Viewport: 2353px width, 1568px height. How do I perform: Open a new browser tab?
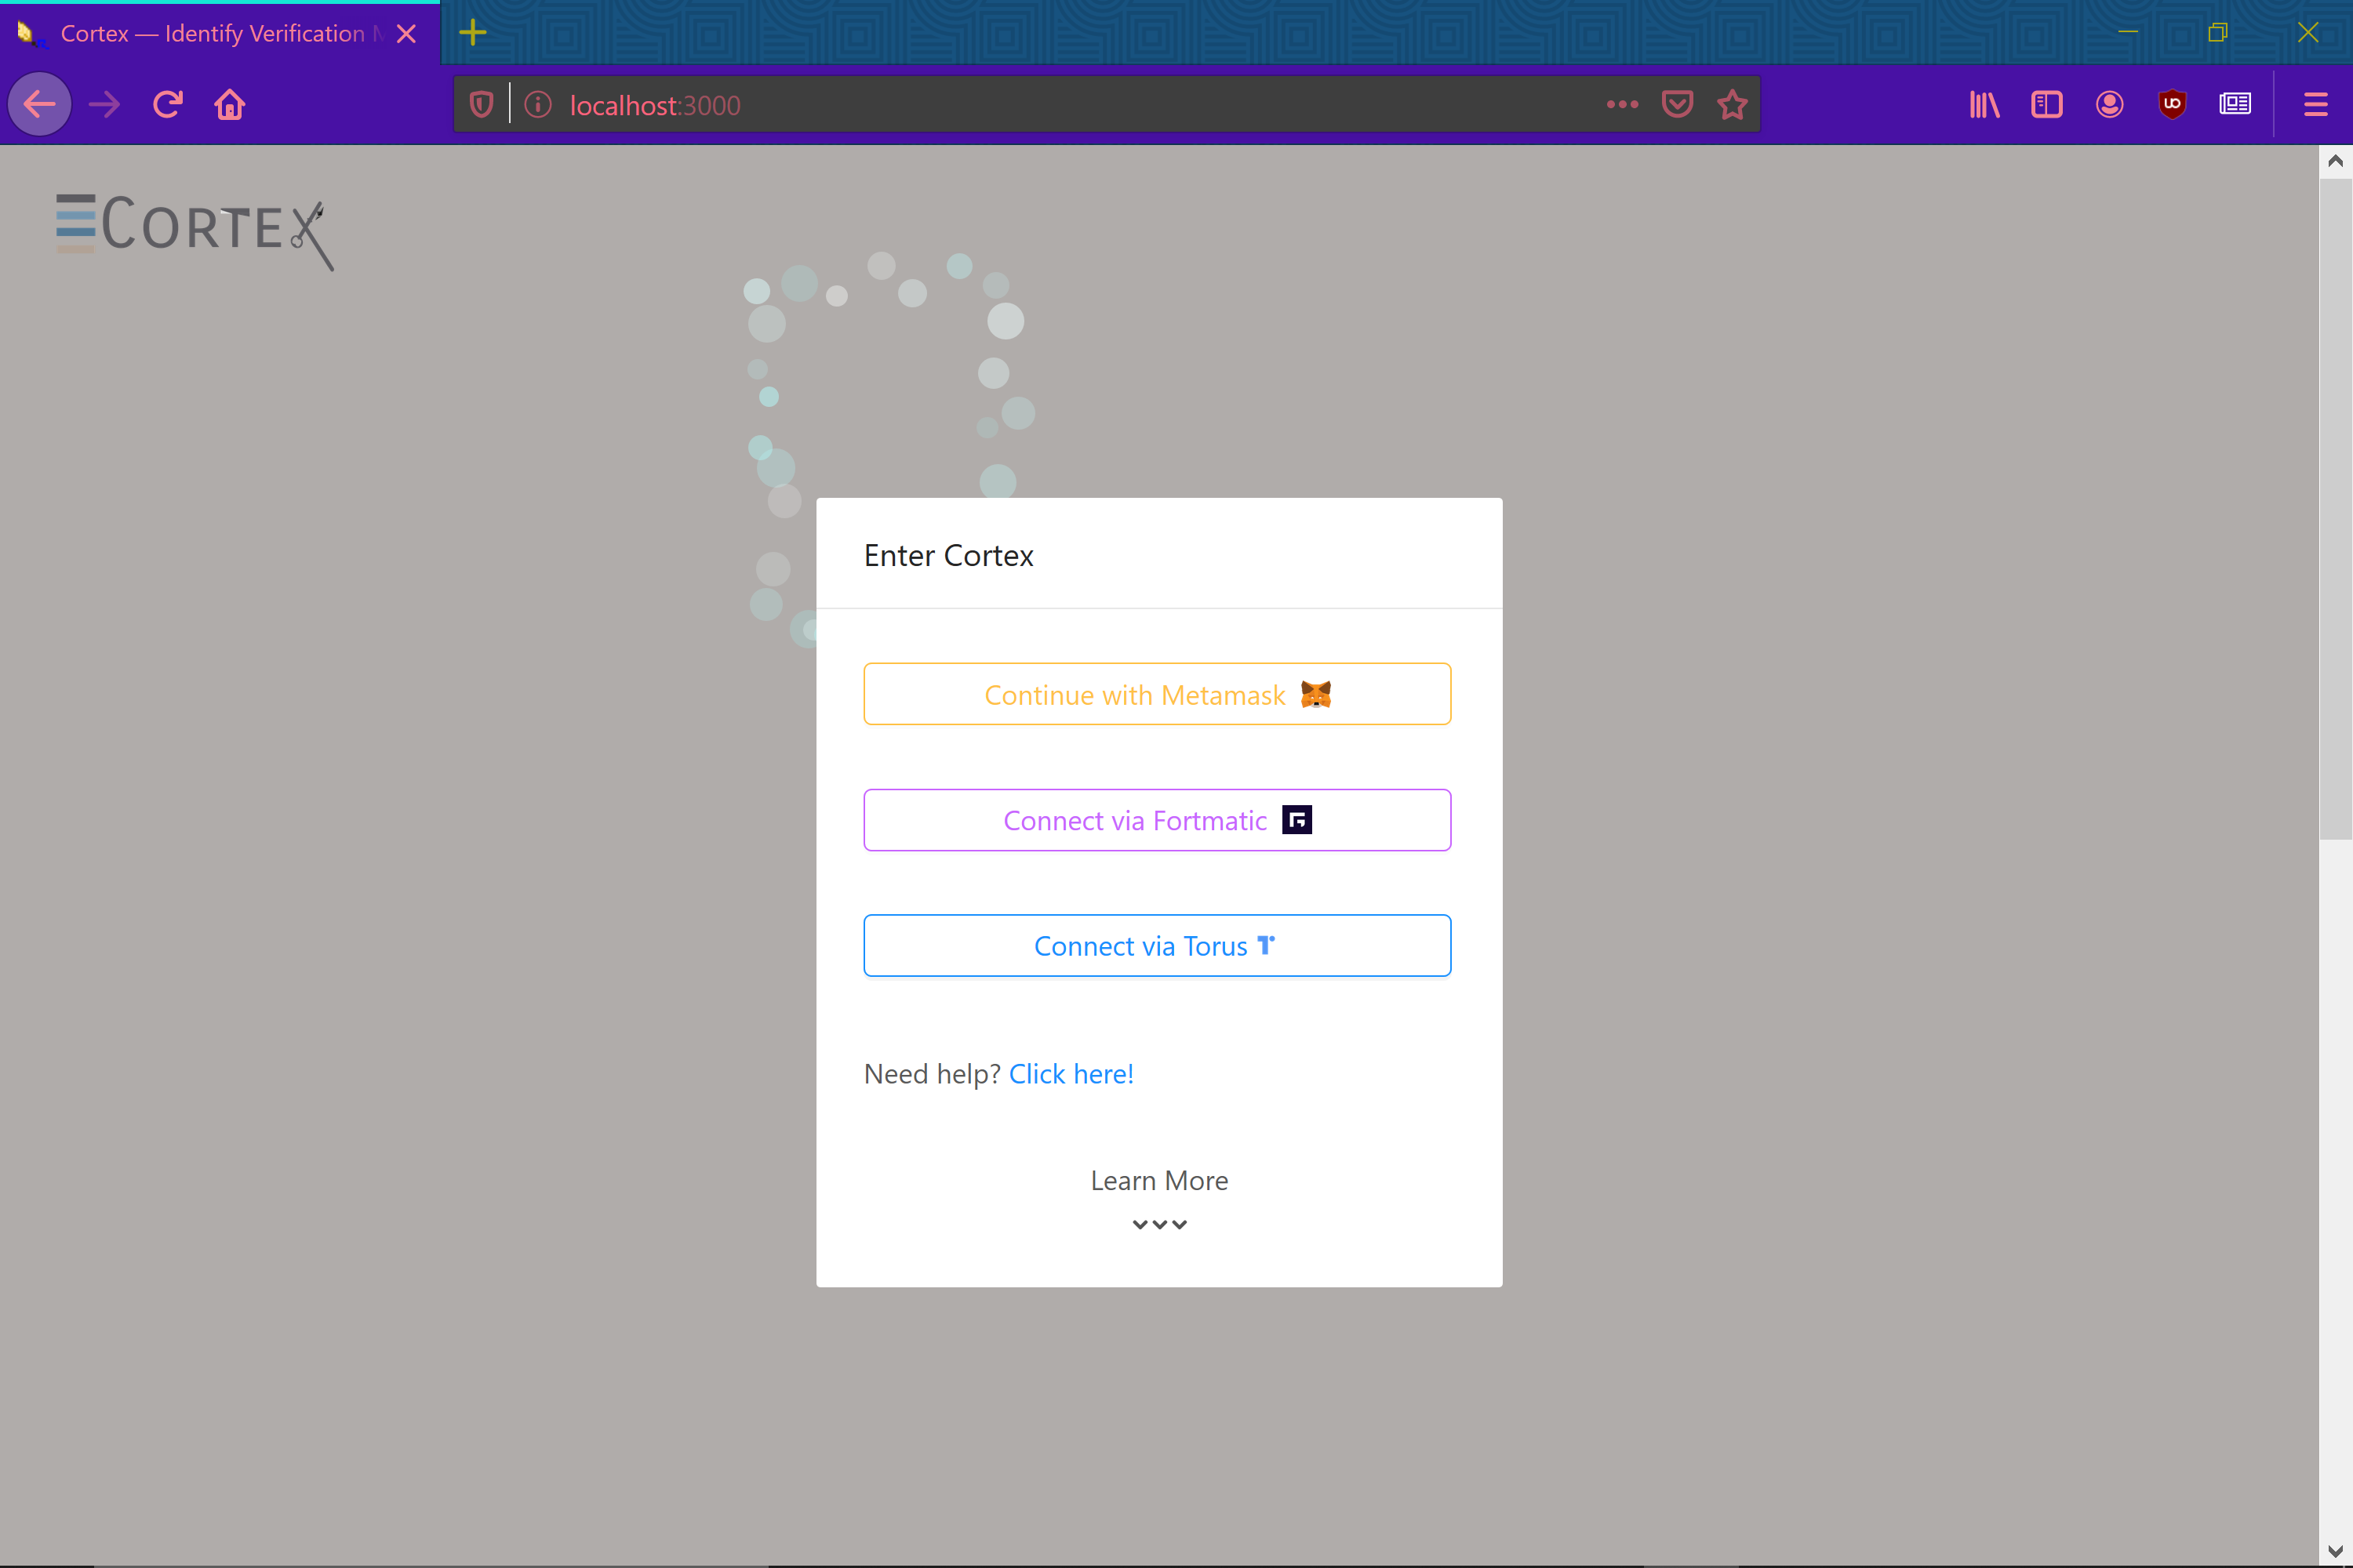pos(472,33)
